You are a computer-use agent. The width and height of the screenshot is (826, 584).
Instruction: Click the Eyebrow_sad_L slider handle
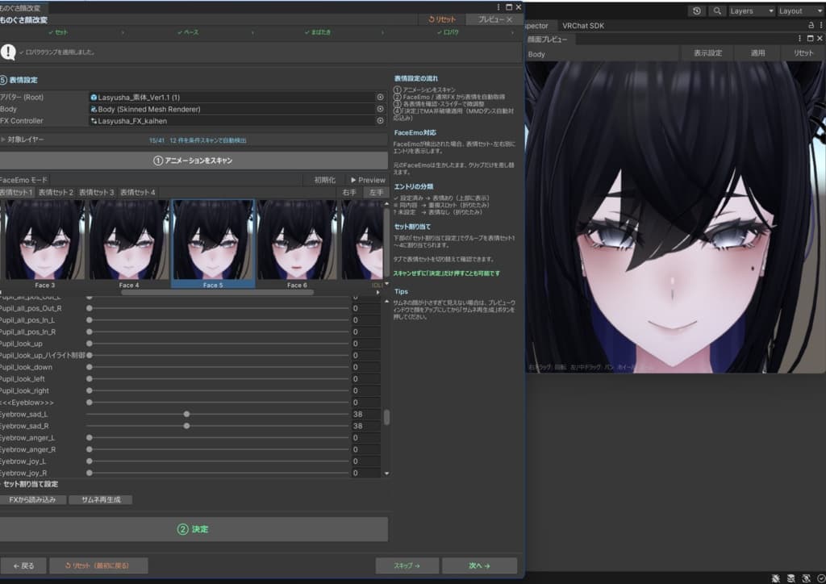[x=186, y=415]
